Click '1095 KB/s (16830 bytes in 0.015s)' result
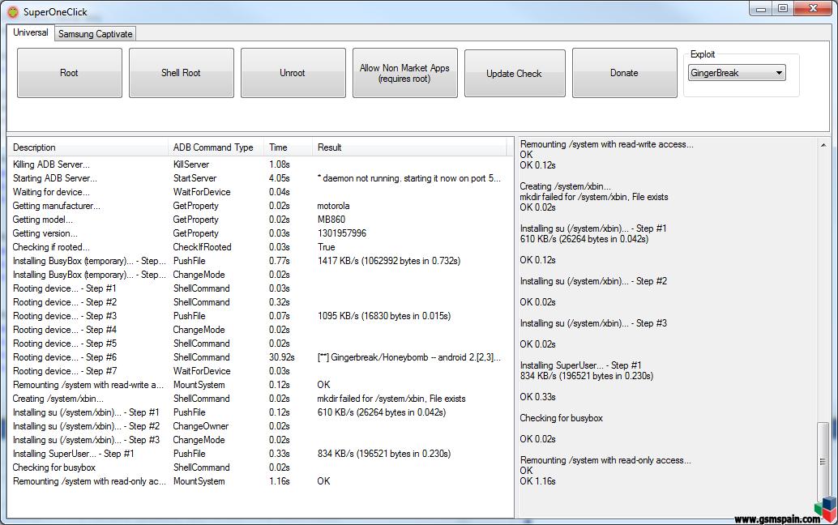The image size is (838, 525). (x=383, y=316)
